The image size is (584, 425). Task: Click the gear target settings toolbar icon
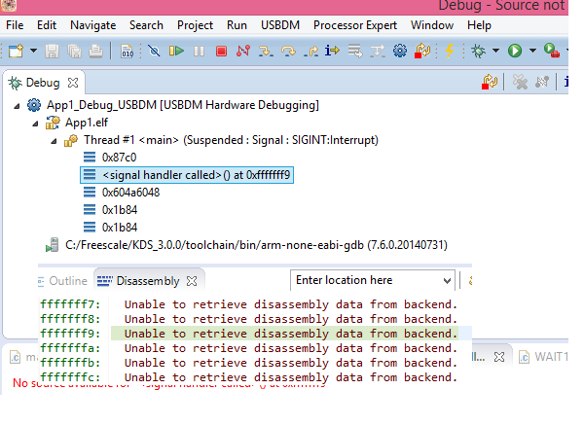tap(400, 51)
